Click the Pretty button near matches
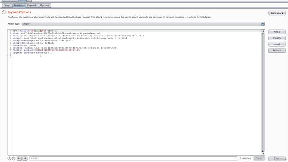 click(259, 158)
